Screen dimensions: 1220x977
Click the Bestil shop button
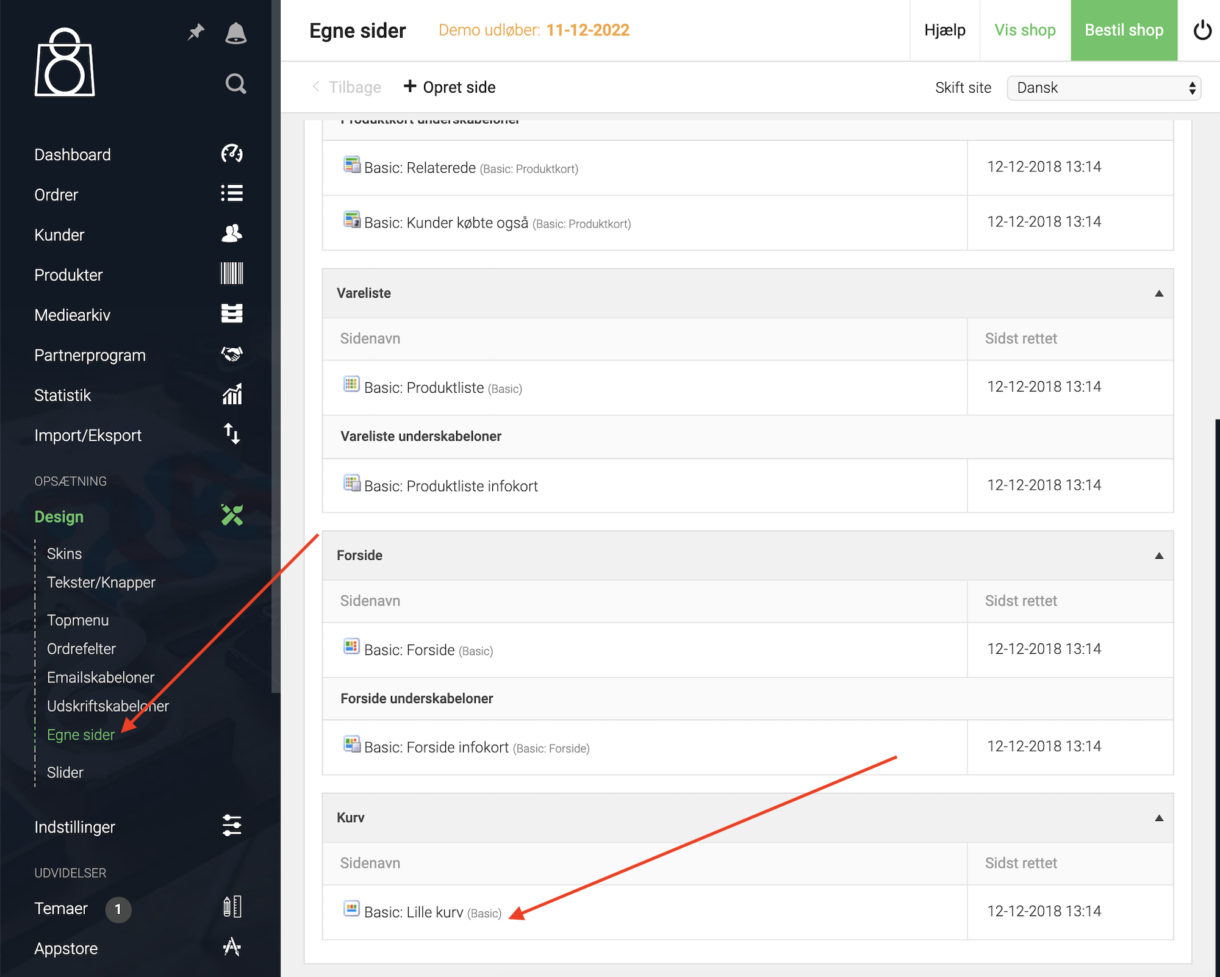point(1124,30)
